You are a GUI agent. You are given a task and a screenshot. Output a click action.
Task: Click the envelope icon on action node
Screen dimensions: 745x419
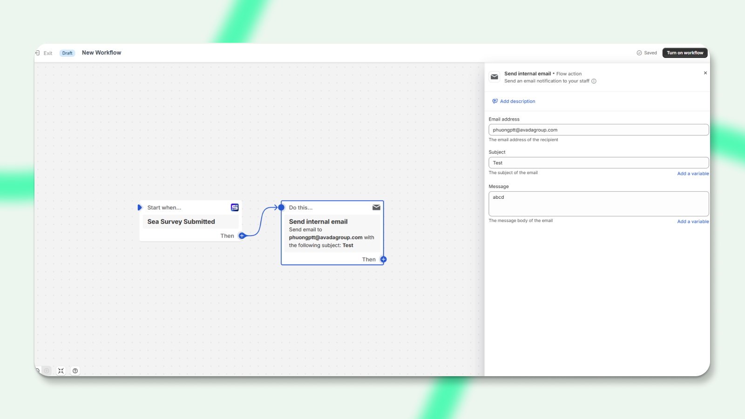pyautogui.click(x=376, y=207)
